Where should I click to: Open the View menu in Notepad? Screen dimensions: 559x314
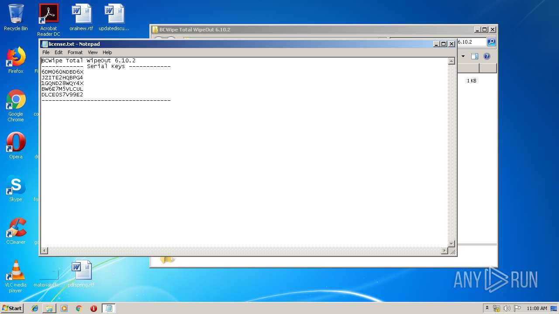93,52
